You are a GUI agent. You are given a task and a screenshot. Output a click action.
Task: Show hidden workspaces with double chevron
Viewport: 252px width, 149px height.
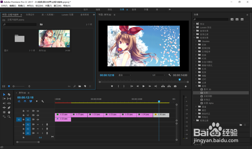click(x=170, y=10)
